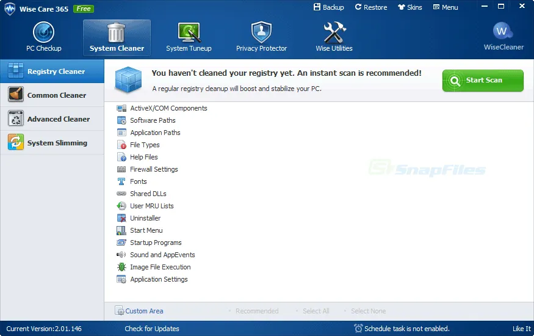Click the Software Paths icon
The image size is (534, 336).
pyautogui.click(x=121, y=120)
